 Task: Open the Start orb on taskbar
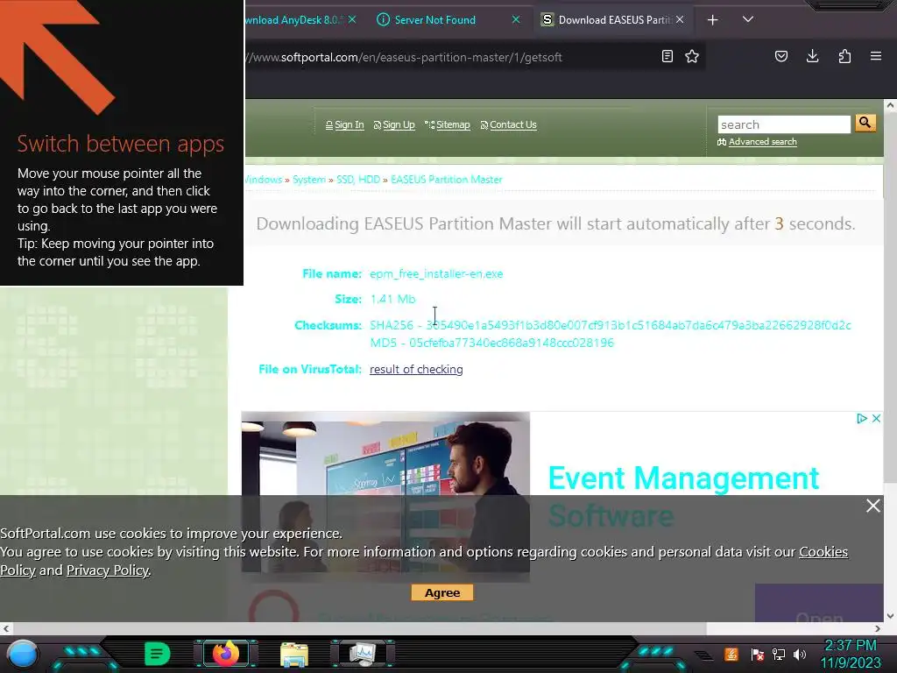pos(22,654)
